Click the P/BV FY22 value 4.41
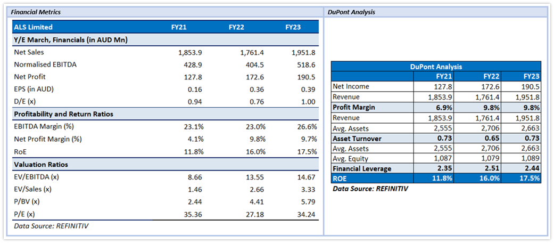The image size is (554, 243). 250,202
